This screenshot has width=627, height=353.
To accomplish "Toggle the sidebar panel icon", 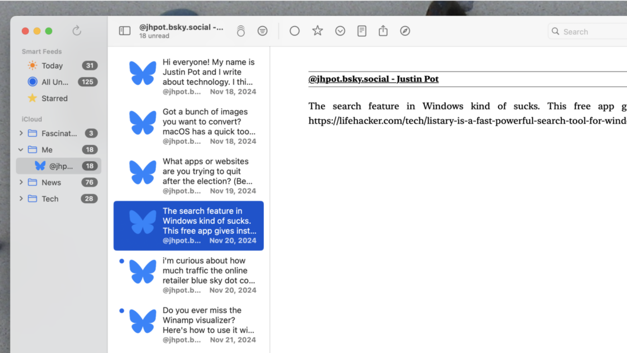I will pyautogui.click(x=124, y=31).
